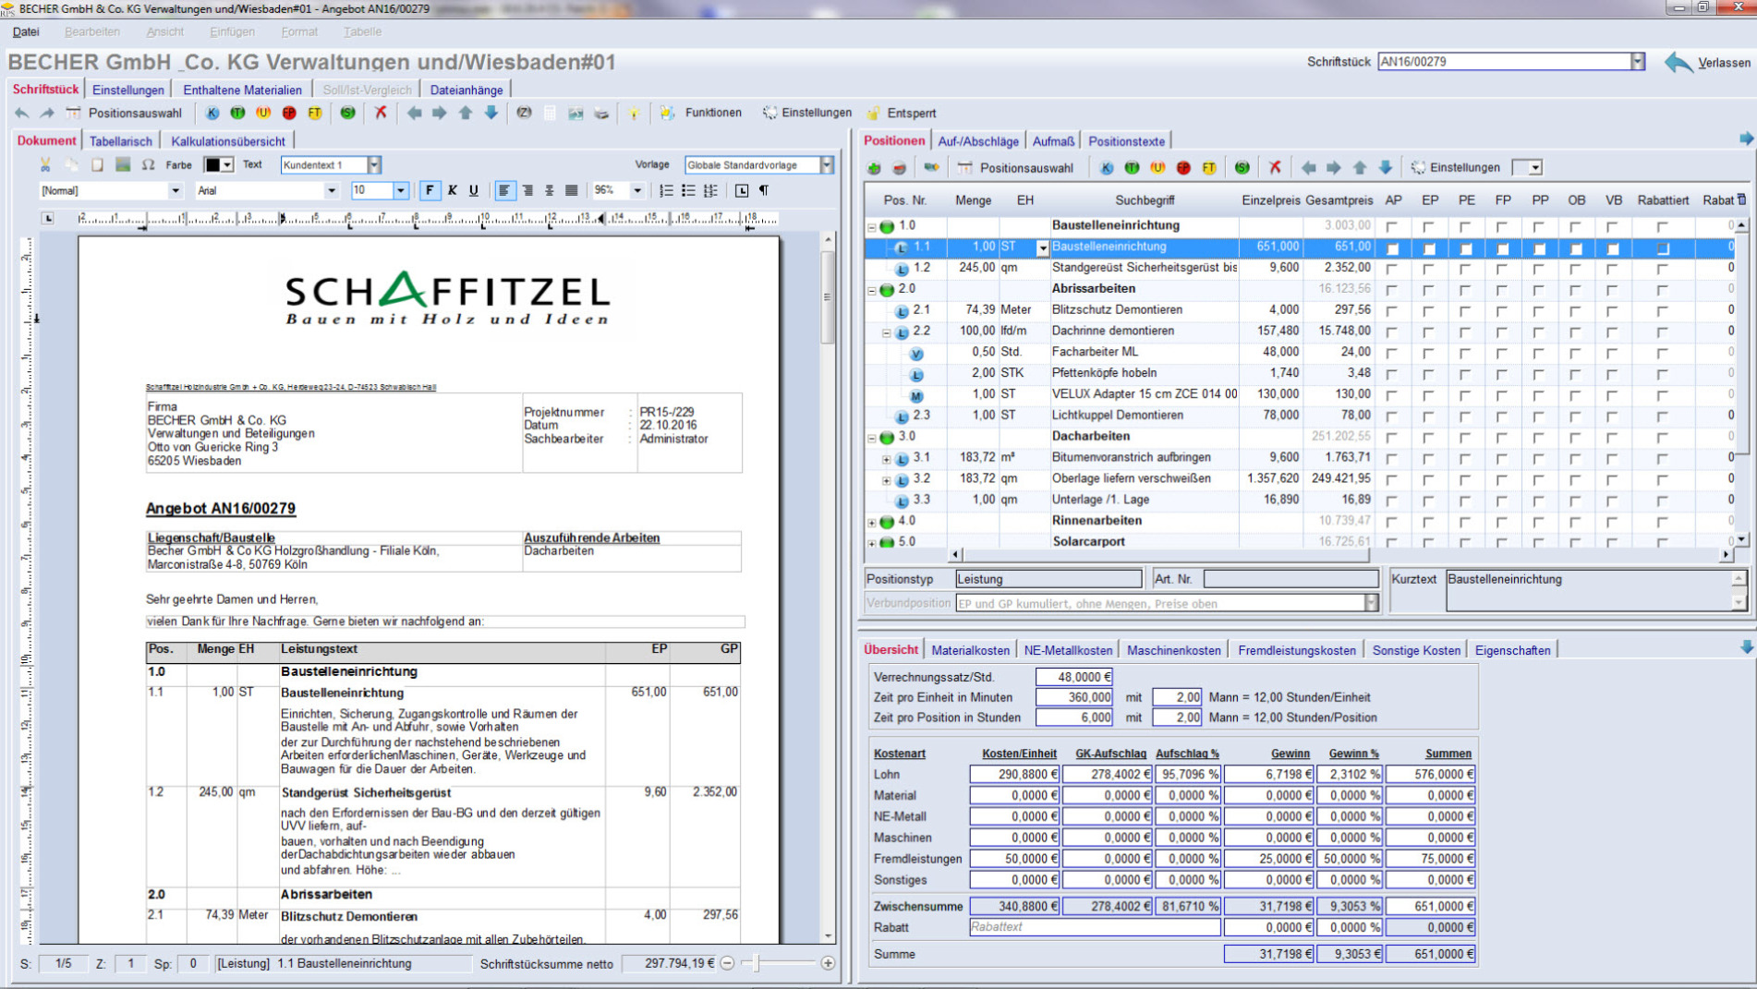The width and height of the screenshot is (1757, 989).
Task: Insert numbered list in editor
Action: [666, 190]
